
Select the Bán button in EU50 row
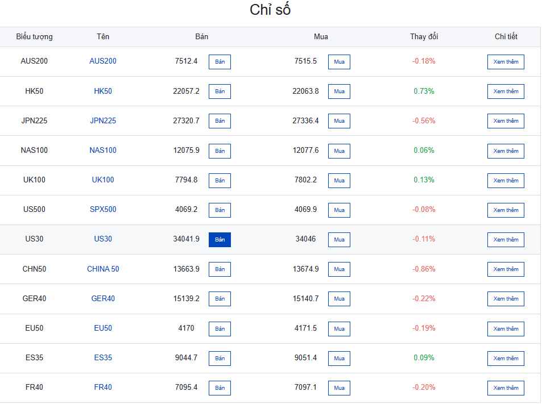click(220, 329)
